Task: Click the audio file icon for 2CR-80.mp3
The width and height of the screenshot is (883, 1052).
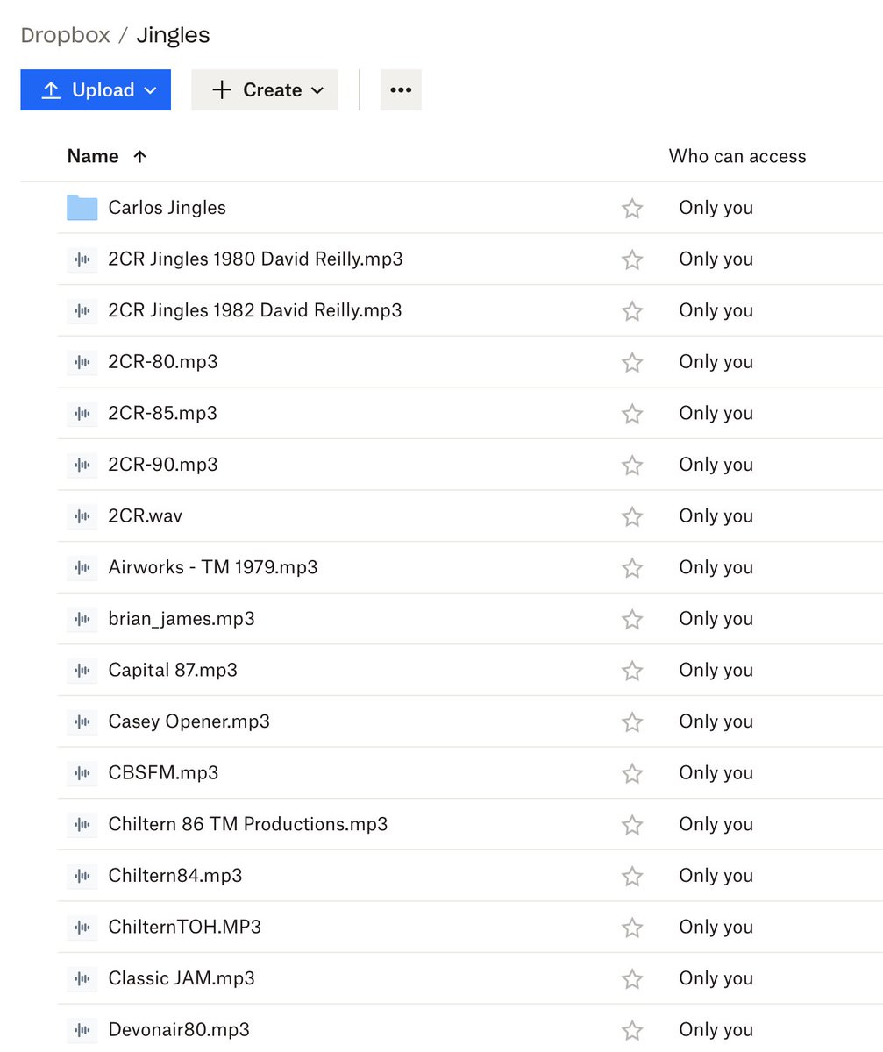Action: pyautogui.click(x=82, y=362)
